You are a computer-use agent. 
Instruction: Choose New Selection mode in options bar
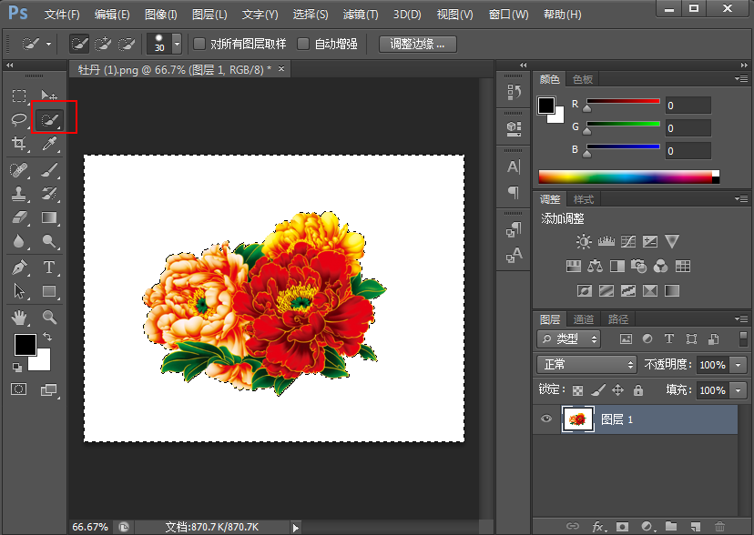[79, 45]
